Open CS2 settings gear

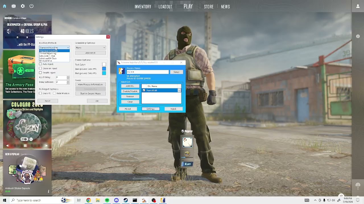pos(23,6)
